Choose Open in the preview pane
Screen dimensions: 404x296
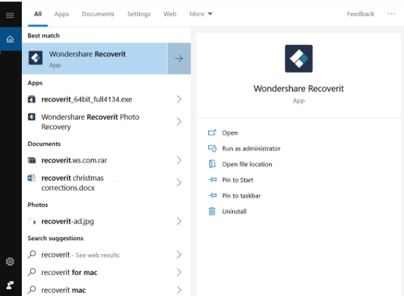coord(230,133)
